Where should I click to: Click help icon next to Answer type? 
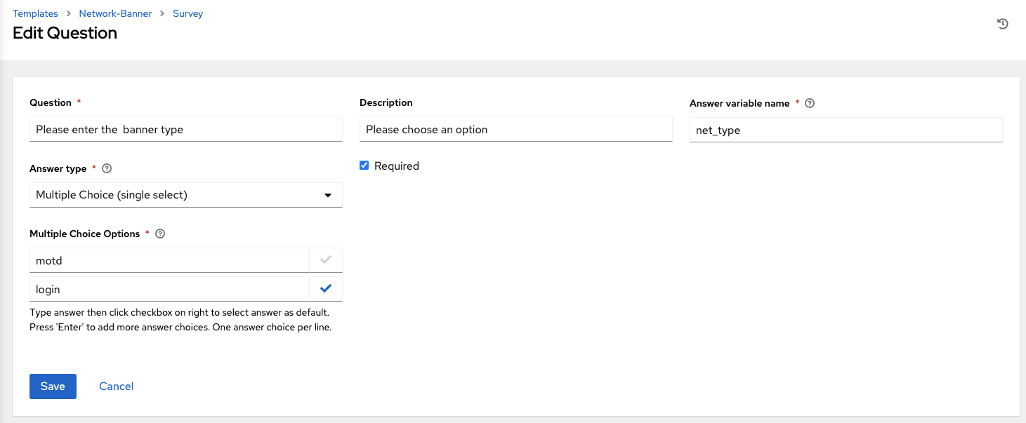(x=107, y=169)
